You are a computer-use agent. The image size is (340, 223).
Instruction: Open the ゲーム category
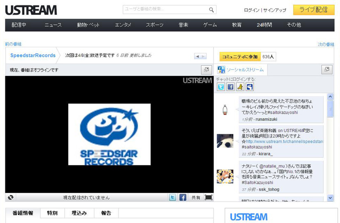(210, 25)
